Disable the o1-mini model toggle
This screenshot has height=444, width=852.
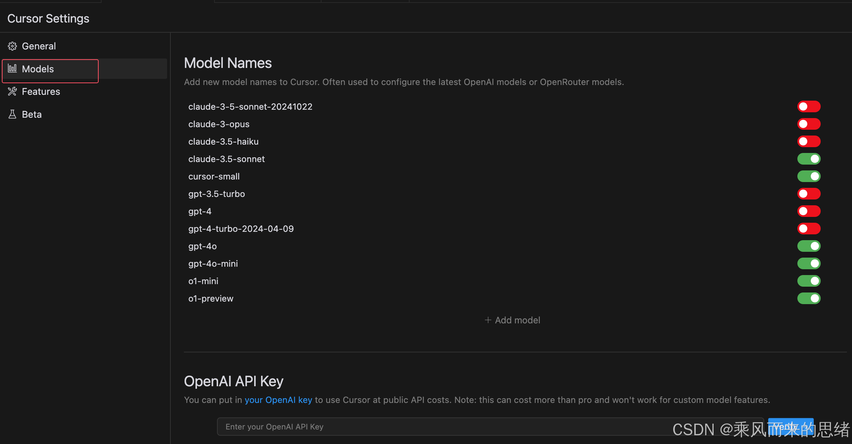pos(809,281)
